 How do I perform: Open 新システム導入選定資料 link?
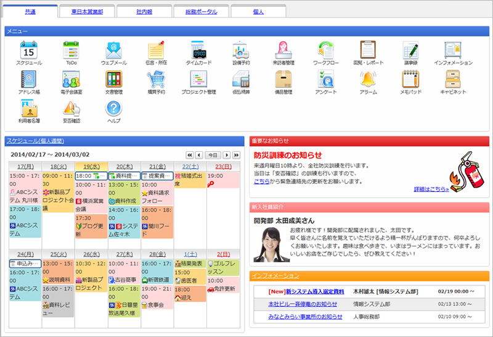[x=315, y=292]
